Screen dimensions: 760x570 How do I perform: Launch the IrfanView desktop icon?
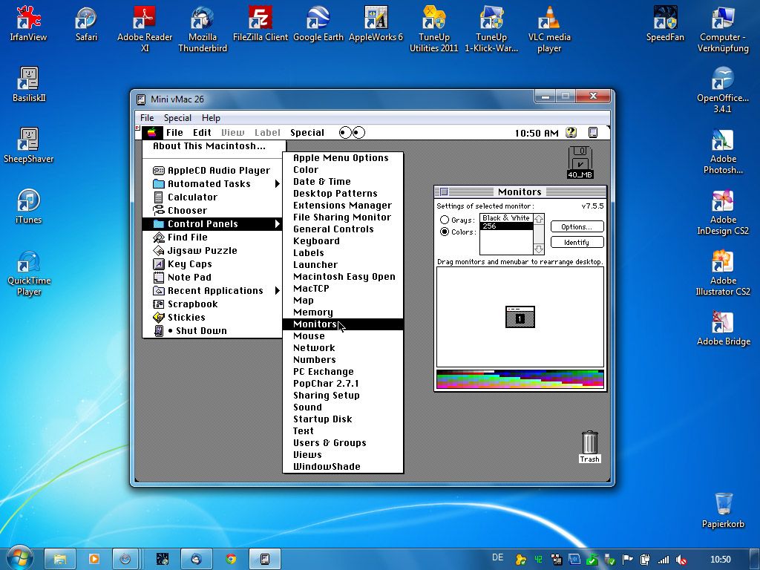29,23
